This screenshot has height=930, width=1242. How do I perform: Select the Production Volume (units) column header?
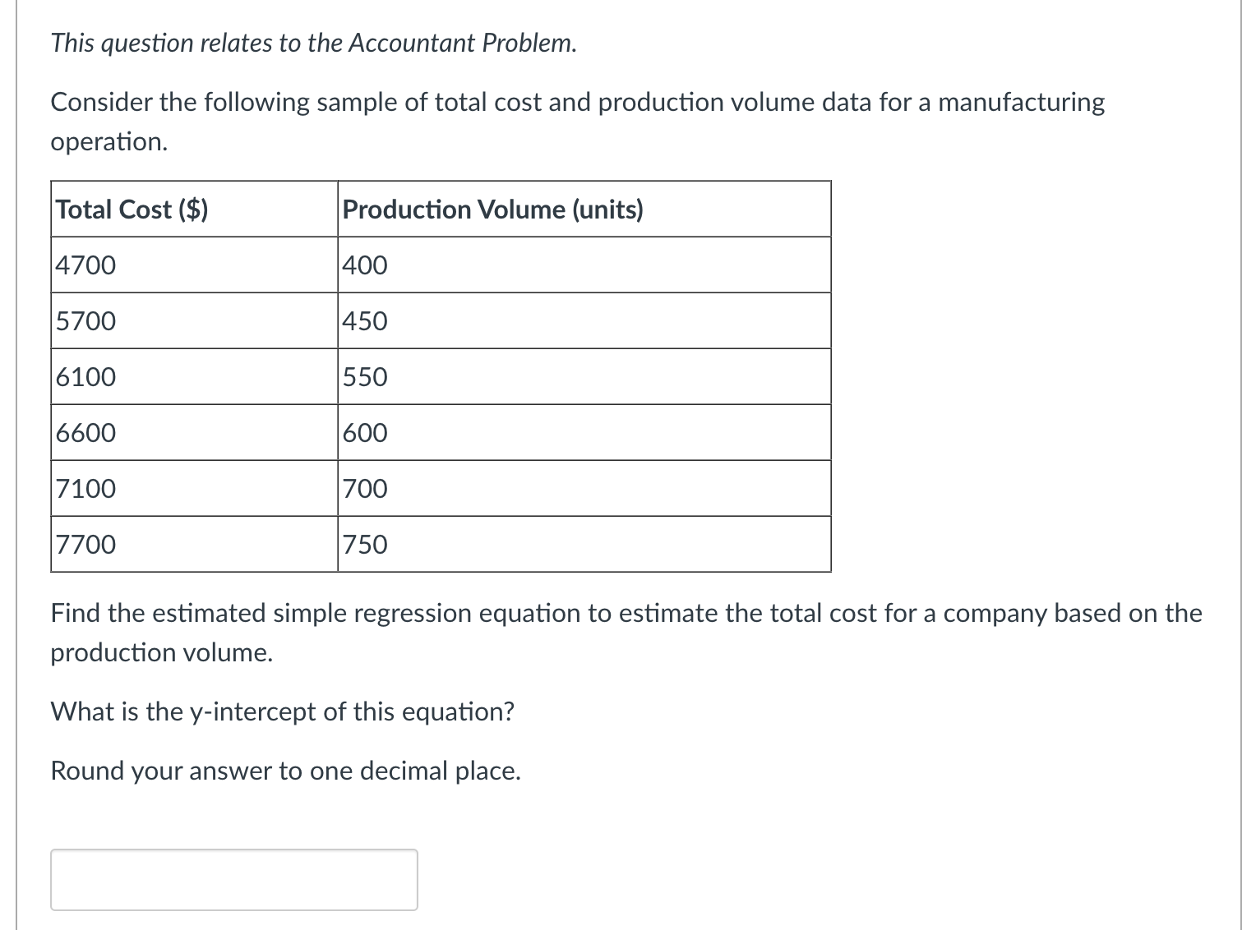[x=492, y=209]
